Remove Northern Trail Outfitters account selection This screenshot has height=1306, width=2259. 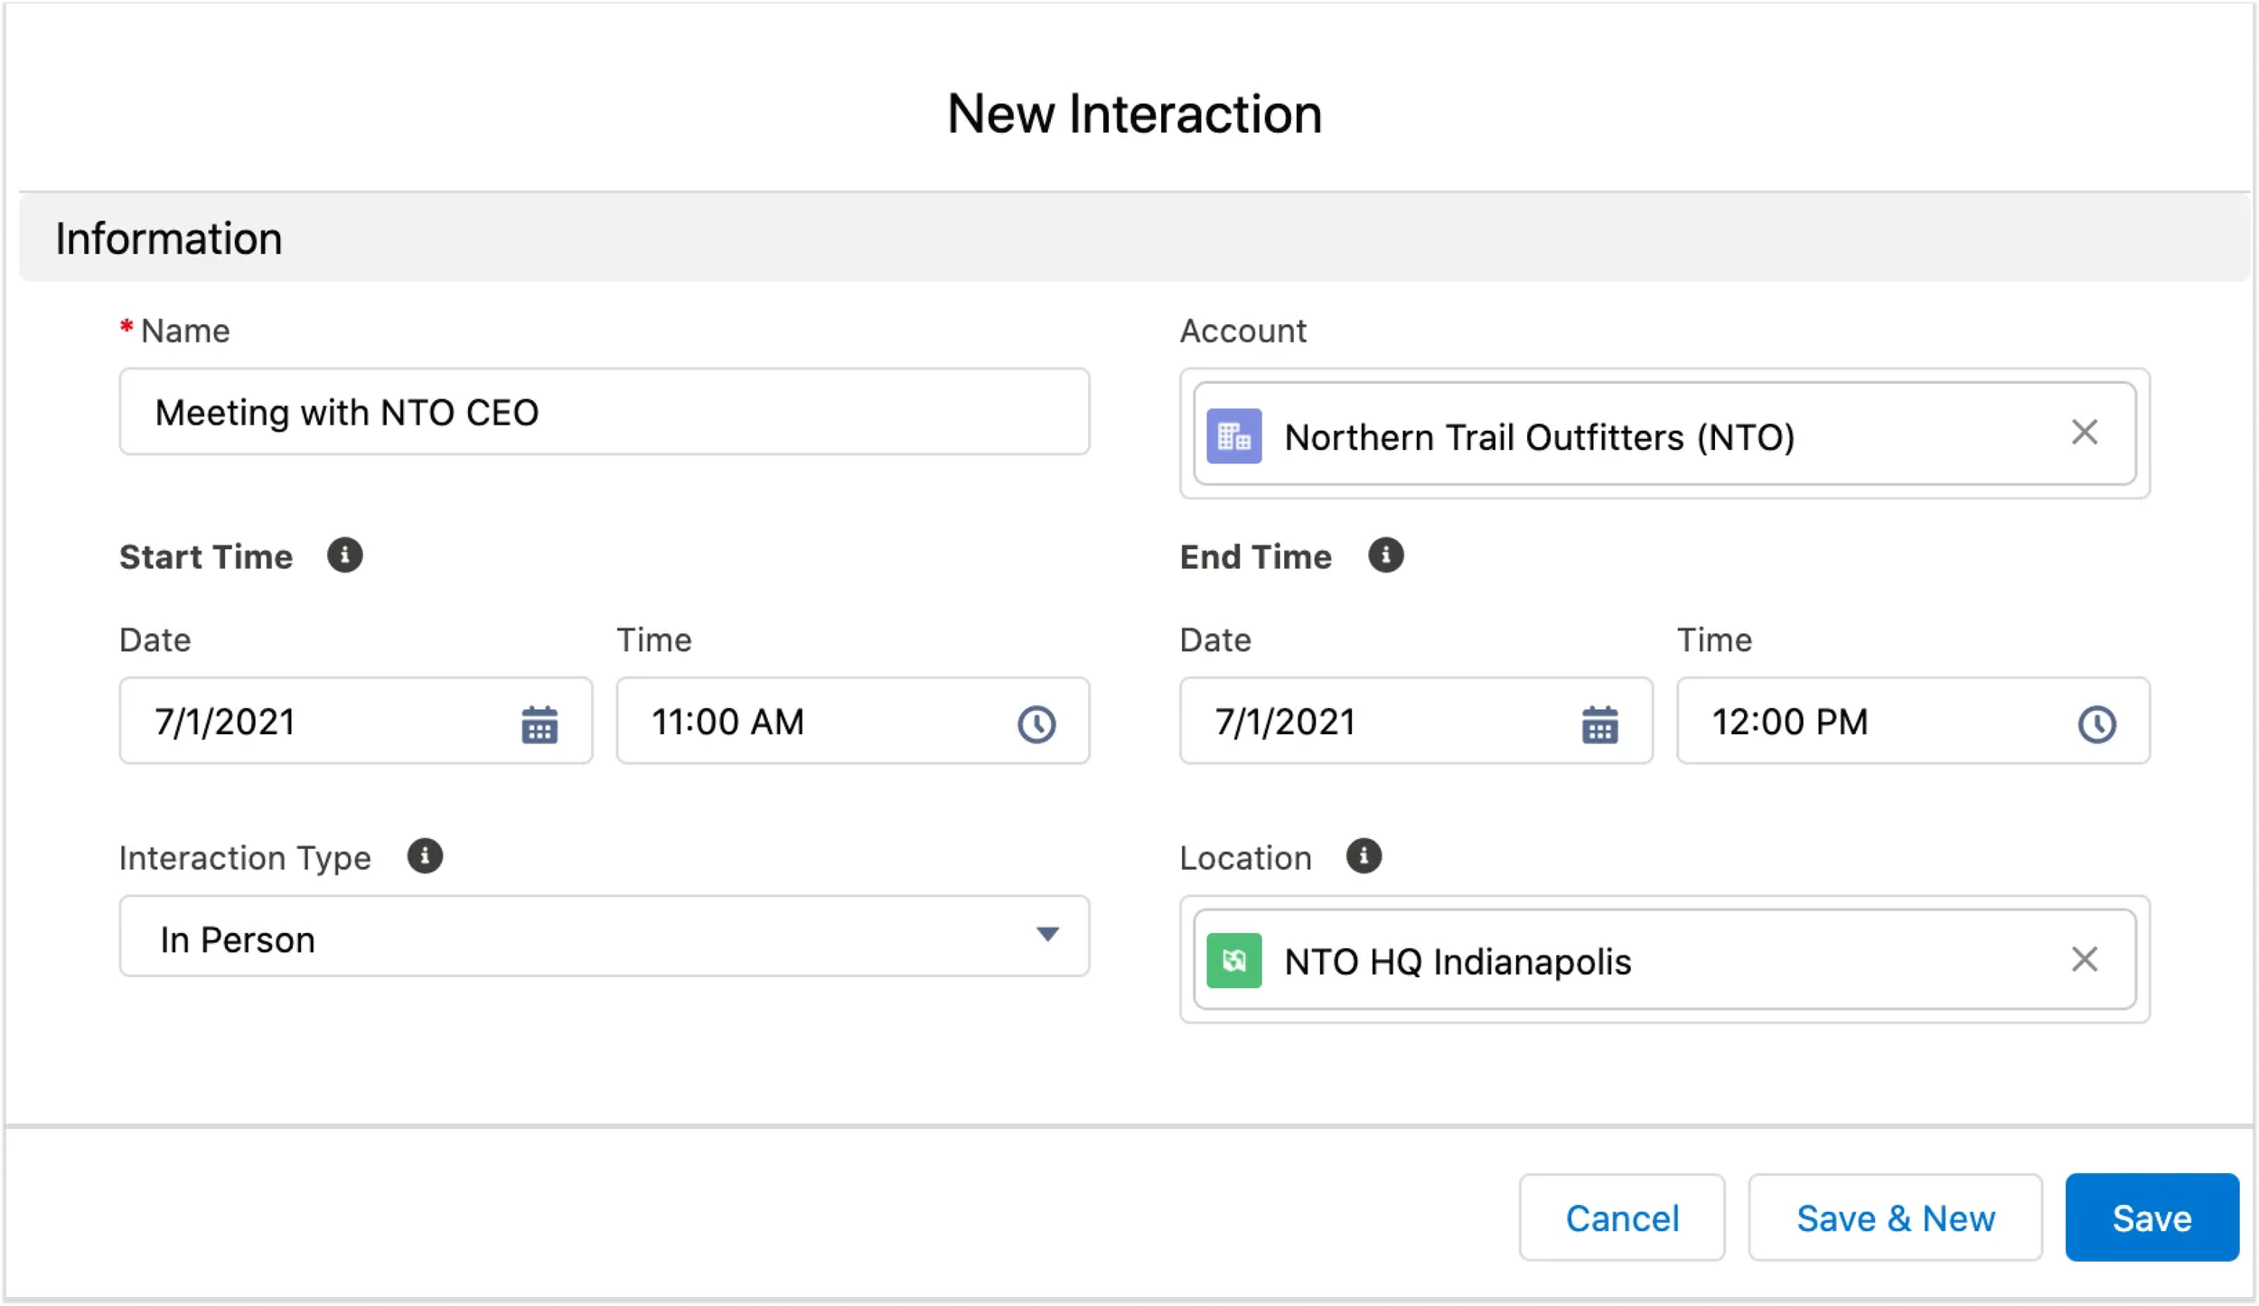tap(2084, 433)
